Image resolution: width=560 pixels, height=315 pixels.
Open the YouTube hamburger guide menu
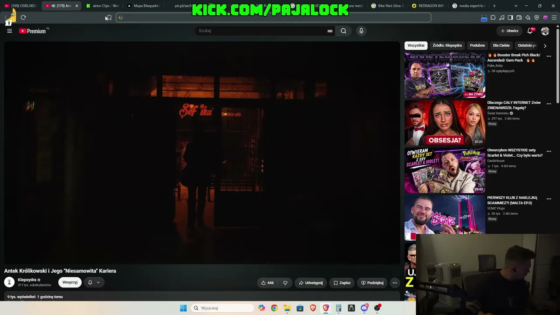pos(9,31)
